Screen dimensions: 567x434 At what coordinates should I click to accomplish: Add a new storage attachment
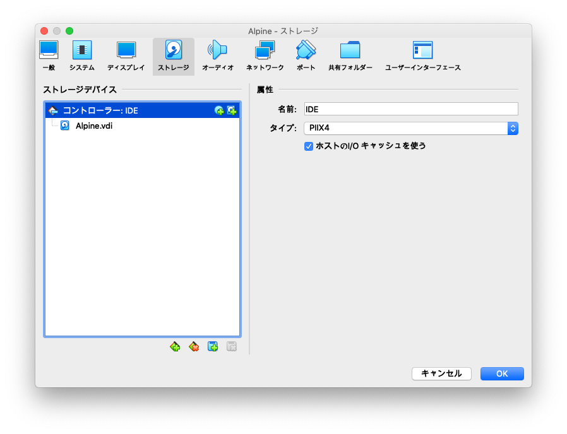click(x=213, y=346)
